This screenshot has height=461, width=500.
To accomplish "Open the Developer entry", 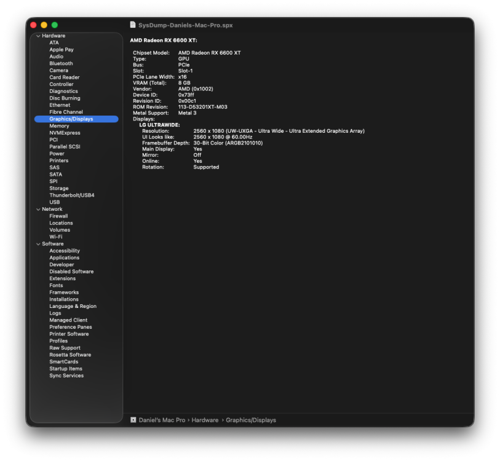I will pos(62,264).
